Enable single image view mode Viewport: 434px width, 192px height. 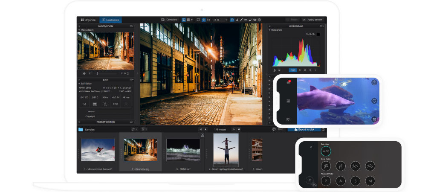point(184,20)
